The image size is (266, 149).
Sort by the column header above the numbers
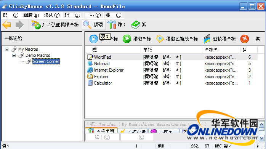click(249, 50)
